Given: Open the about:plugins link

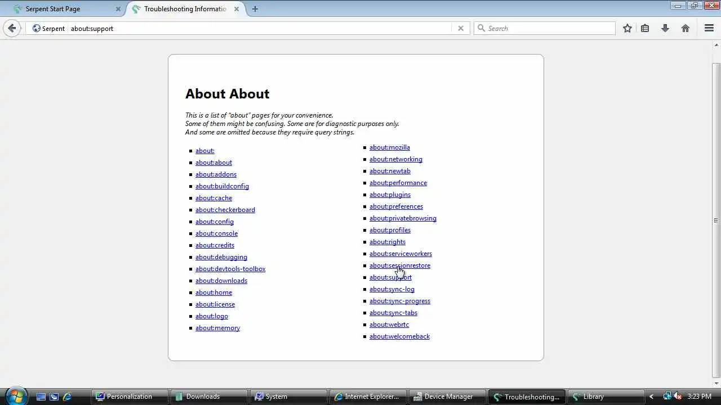Looking at the screenshot, I should (390, 195).
